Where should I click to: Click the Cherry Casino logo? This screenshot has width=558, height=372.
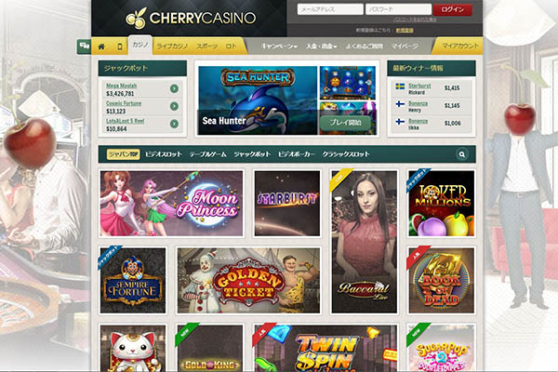point(191,18)
